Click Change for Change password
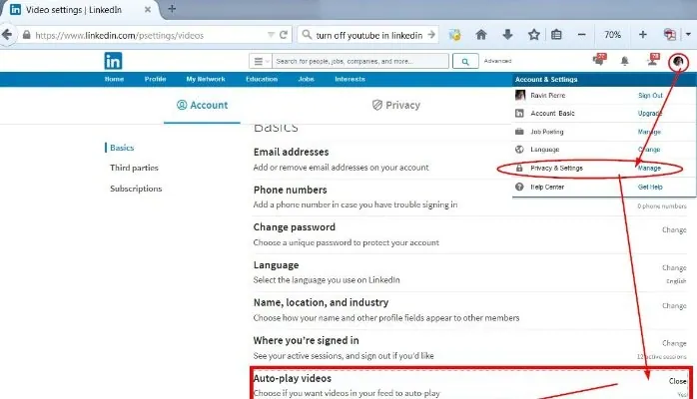Image resolution: width=697 pixels, height=399 pixels. [x=674, y=229]
